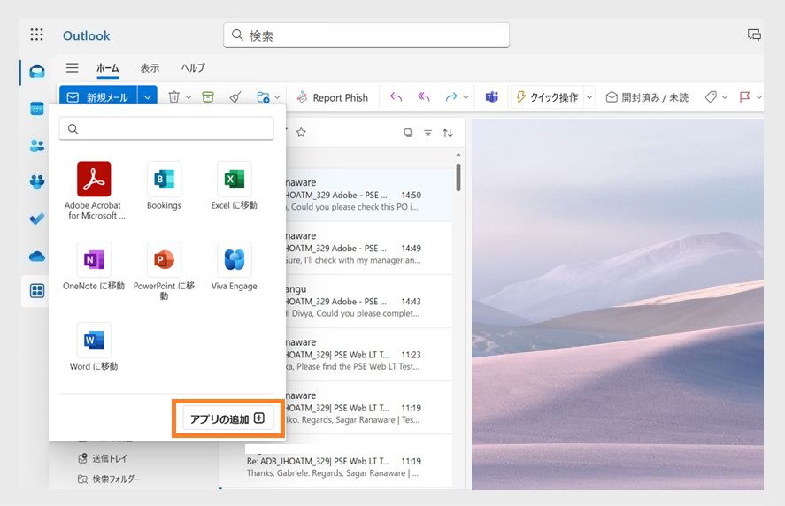This screenshot has height=506, width=785.
Task: Select the 表示 tab
Action: [150, 68]
